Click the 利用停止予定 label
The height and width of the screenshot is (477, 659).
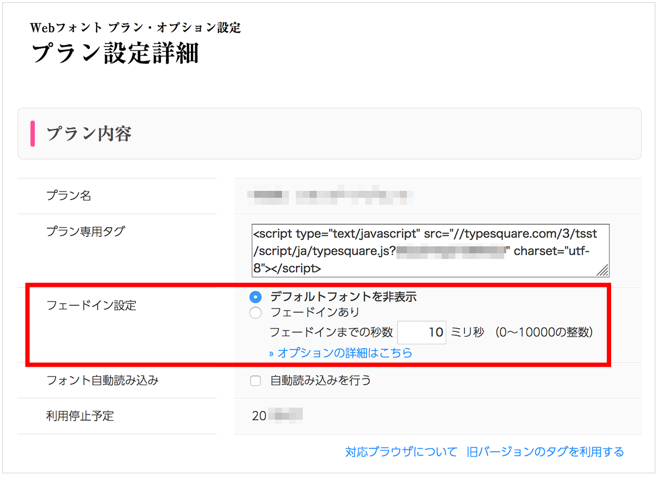coord(80,417)
